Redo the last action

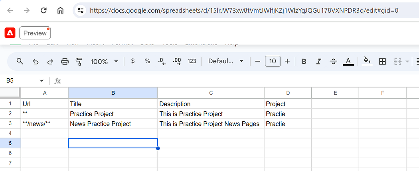click(50, 62)
